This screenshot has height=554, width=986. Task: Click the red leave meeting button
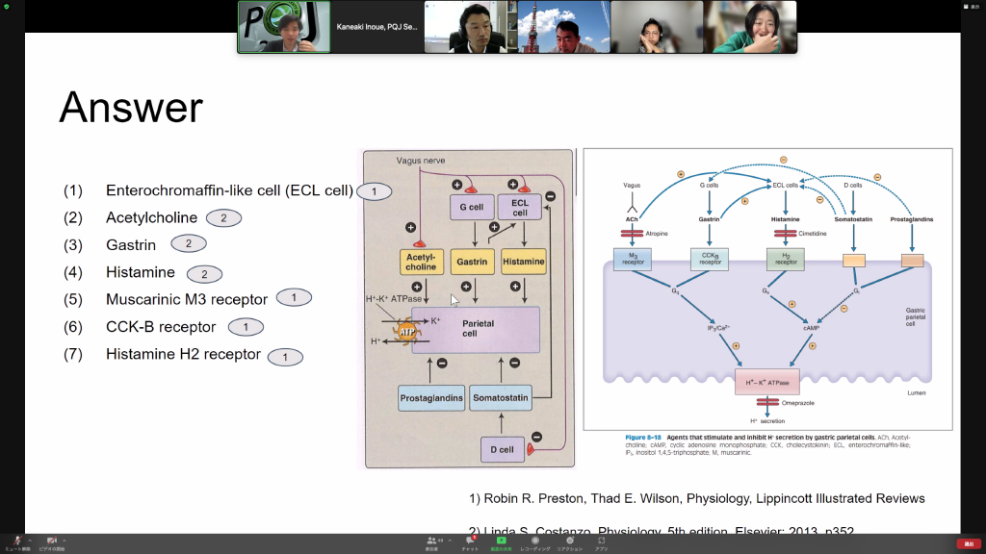pyautogui.click(x=967, y=543)
